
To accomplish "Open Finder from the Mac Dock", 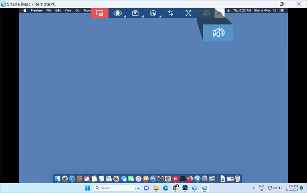I will point(58,178).
